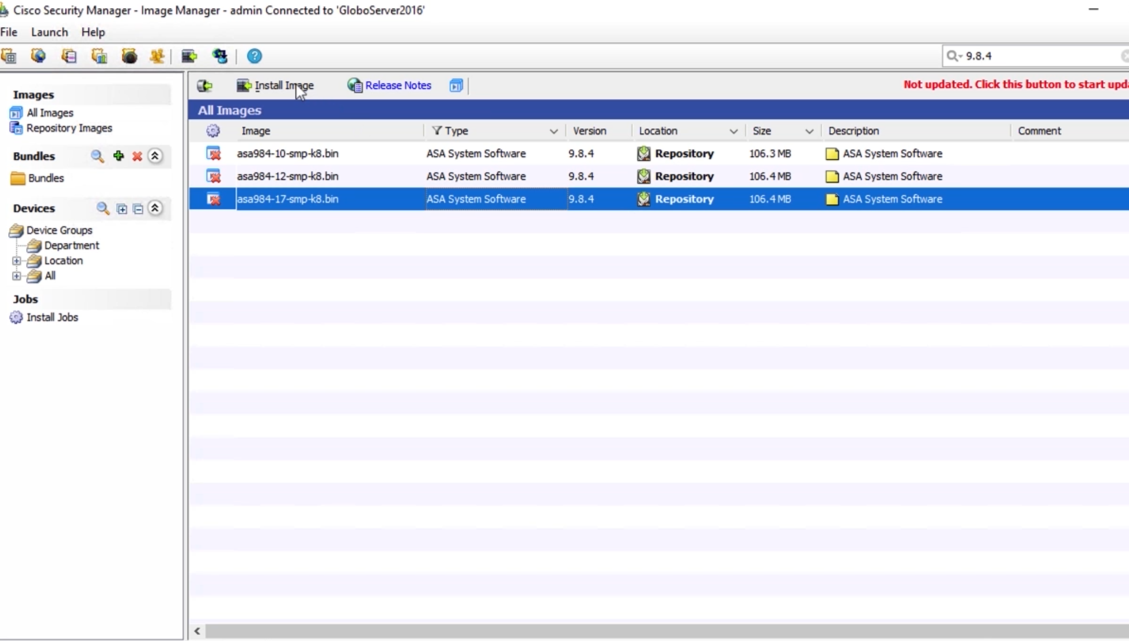Collapse the Bundles section
The width and height of the screenshot is (1129, 641).
pos(155,156)
